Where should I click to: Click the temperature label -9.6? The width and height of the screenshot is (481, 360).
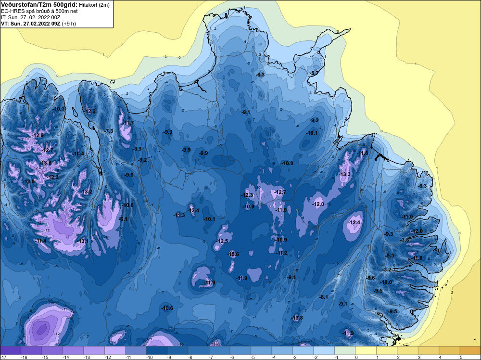pyautogui.click(x=129, y=175)
